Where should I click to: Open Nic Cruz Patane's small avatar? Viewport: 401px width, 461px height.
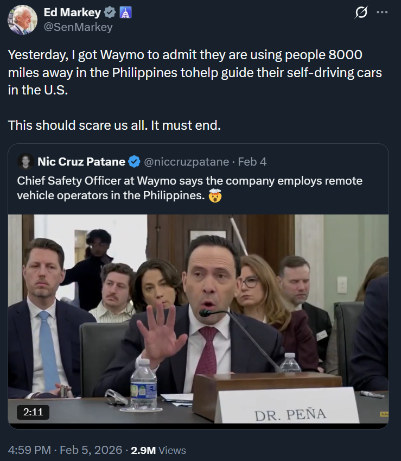click(x=25, y=161)
